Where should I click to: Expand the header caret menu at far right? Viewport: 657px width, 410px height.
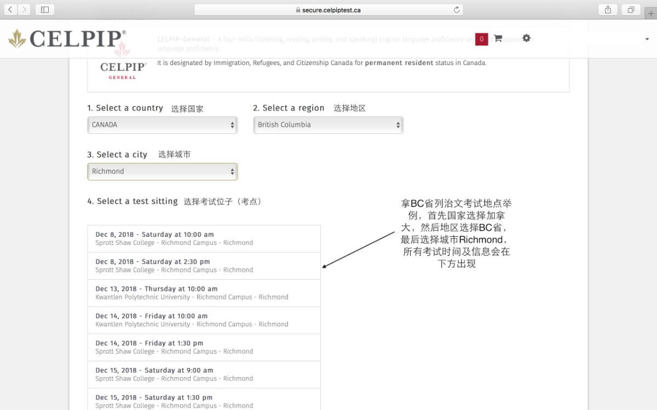(x=647, y=39)
